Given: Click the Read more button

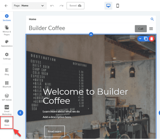Looking at the screenshot, I should tap(54, 131).
